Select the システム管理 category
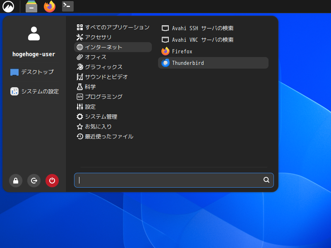The height and width of the screenshot is (248, 331). [113, 117]
